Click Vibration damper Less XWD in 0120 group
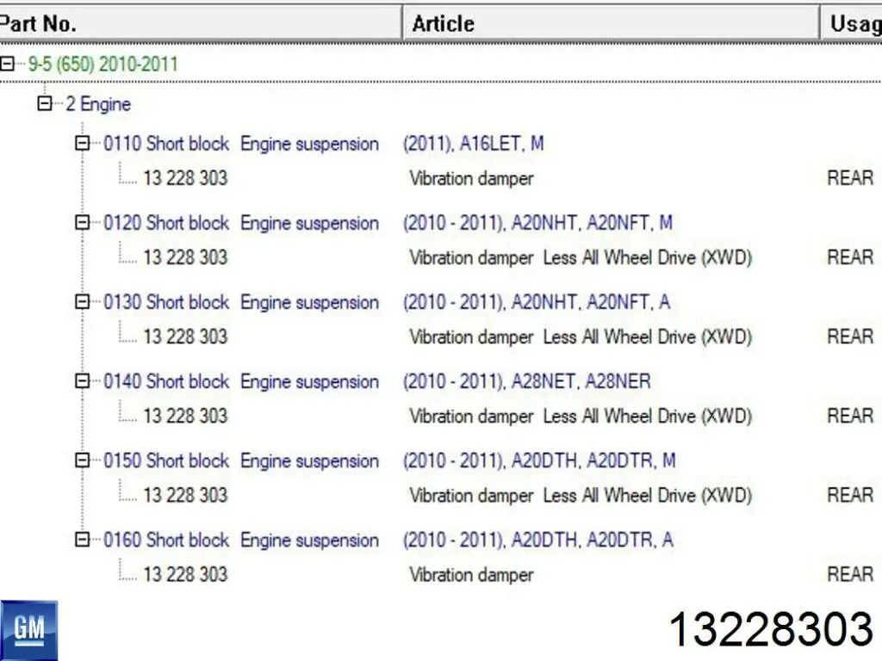This screenshot has width=882, height=661. coord(581,258)
